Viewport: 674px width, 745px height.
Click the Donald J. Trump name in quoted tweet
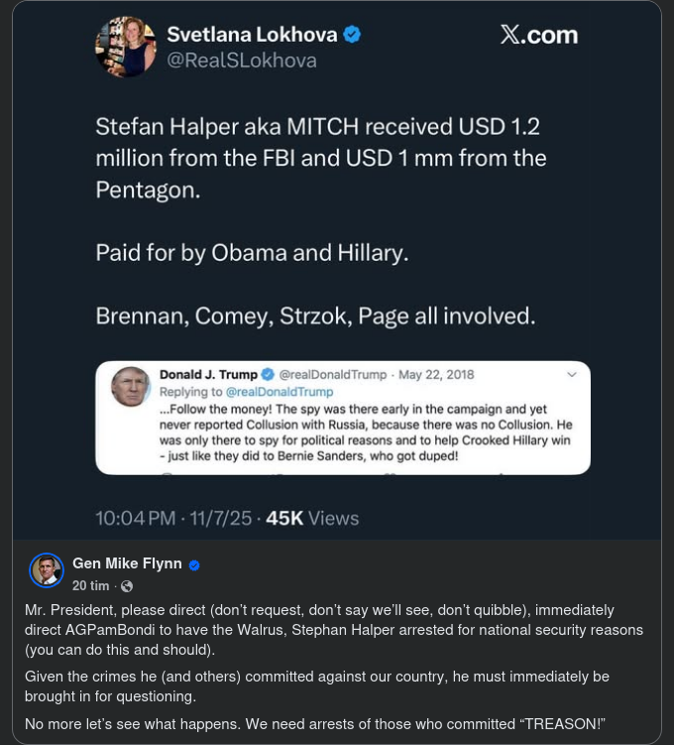click(x=208, y=375)
